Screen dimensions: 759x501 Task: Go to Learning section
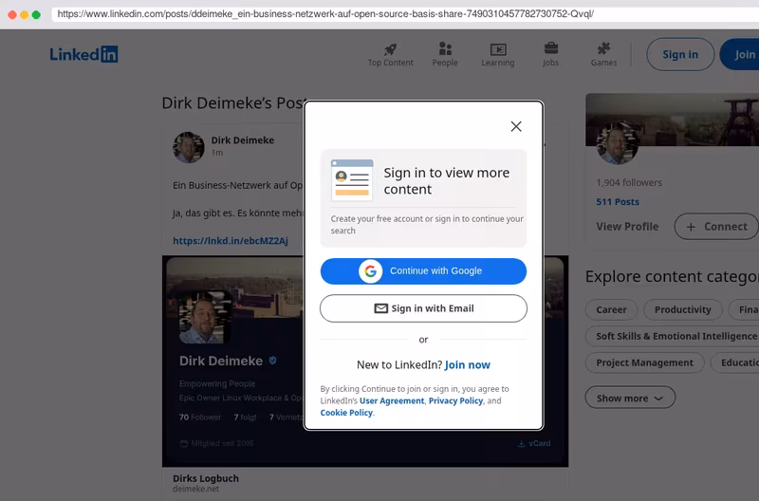tap(497, 55)
